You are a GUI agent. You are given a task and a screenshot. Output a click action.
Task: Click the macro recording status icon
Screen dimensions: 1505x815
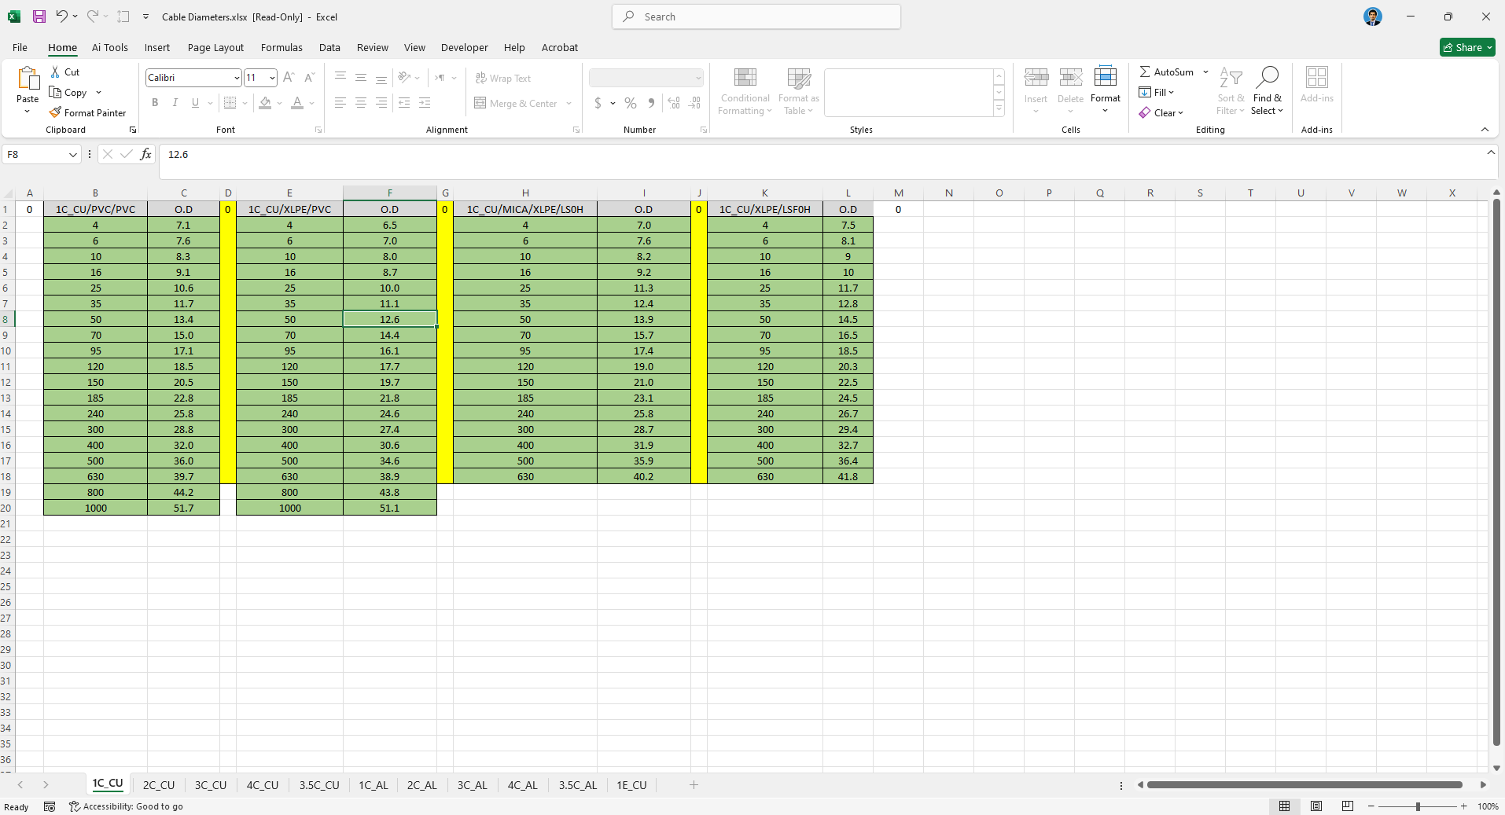[50, 806]
